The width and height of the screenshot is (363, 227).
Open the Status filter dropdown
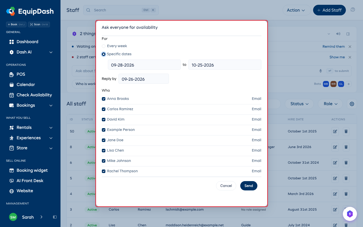coord(299,104)
